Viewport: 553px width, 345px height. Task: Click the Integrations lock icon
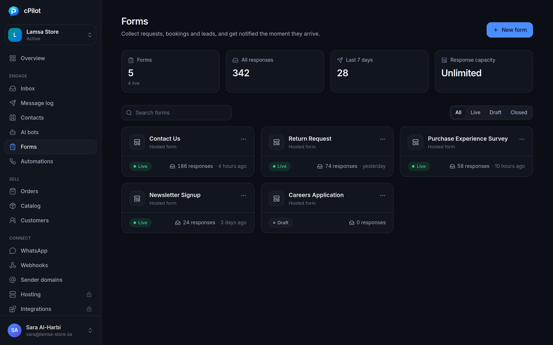(89, 309)
